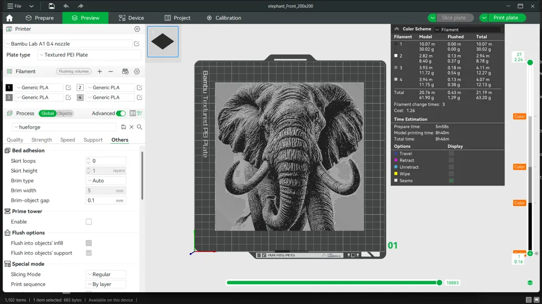Open the Strength settings tab
542x304 pixels.
point(42,140)
